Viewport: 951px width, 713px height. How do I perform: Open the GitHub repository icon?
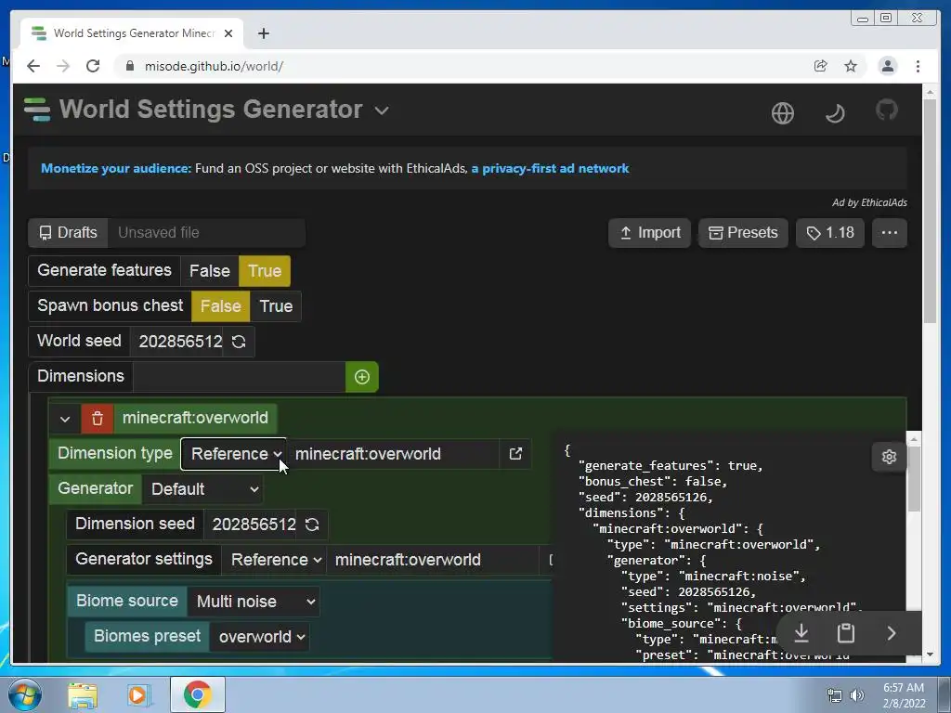coord(887,110)
